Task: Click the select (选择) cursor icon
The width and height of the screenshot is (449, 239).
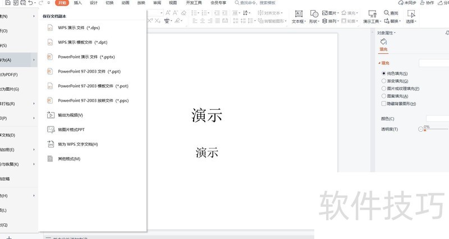Action: point(411,13)
